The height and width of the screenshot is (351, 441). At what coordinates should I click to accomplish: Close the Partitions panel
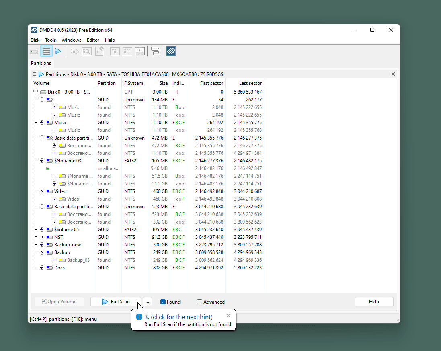click(x=393, y=74)
